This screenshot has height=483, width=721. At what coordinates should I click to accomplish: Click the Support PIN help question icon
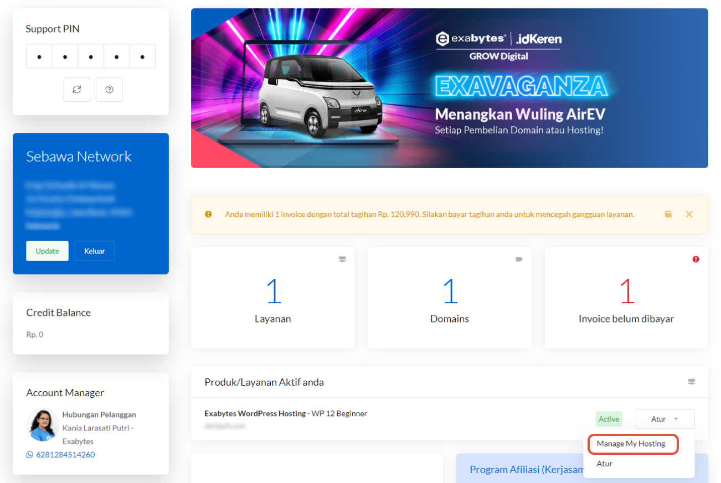pyautogui.click(x=109, y=90)
